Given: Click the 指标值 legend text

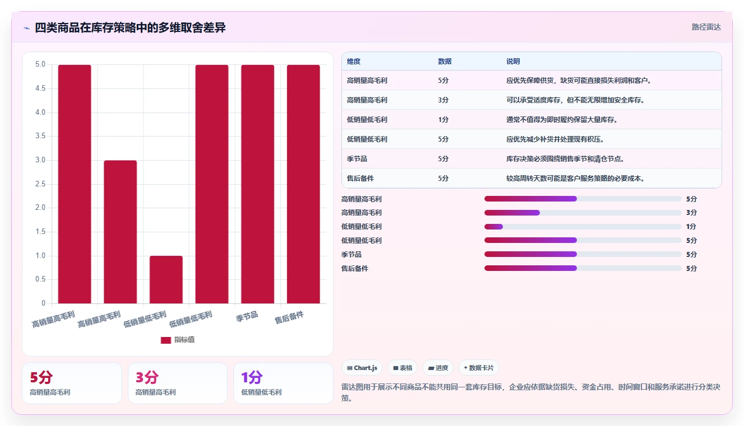Looking at the screenshot, I should click(x=184, y=340).
